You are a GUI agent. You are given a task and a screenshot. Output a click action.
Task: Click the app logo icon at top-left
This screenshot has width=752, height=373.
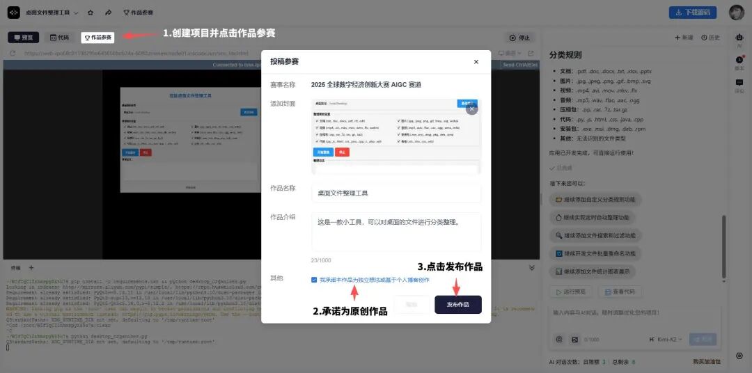(x=13, y=13)
